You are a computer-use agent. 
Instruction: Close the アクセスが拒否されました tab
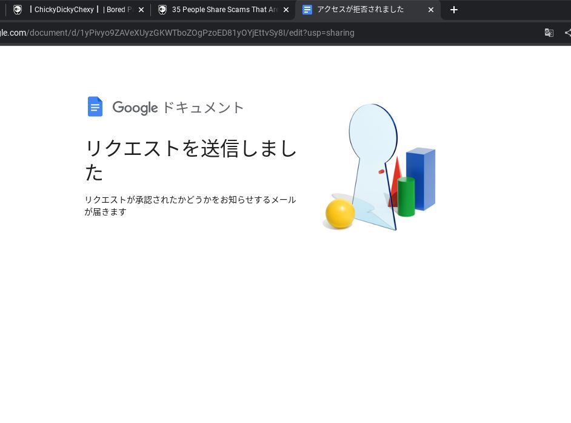431,10
